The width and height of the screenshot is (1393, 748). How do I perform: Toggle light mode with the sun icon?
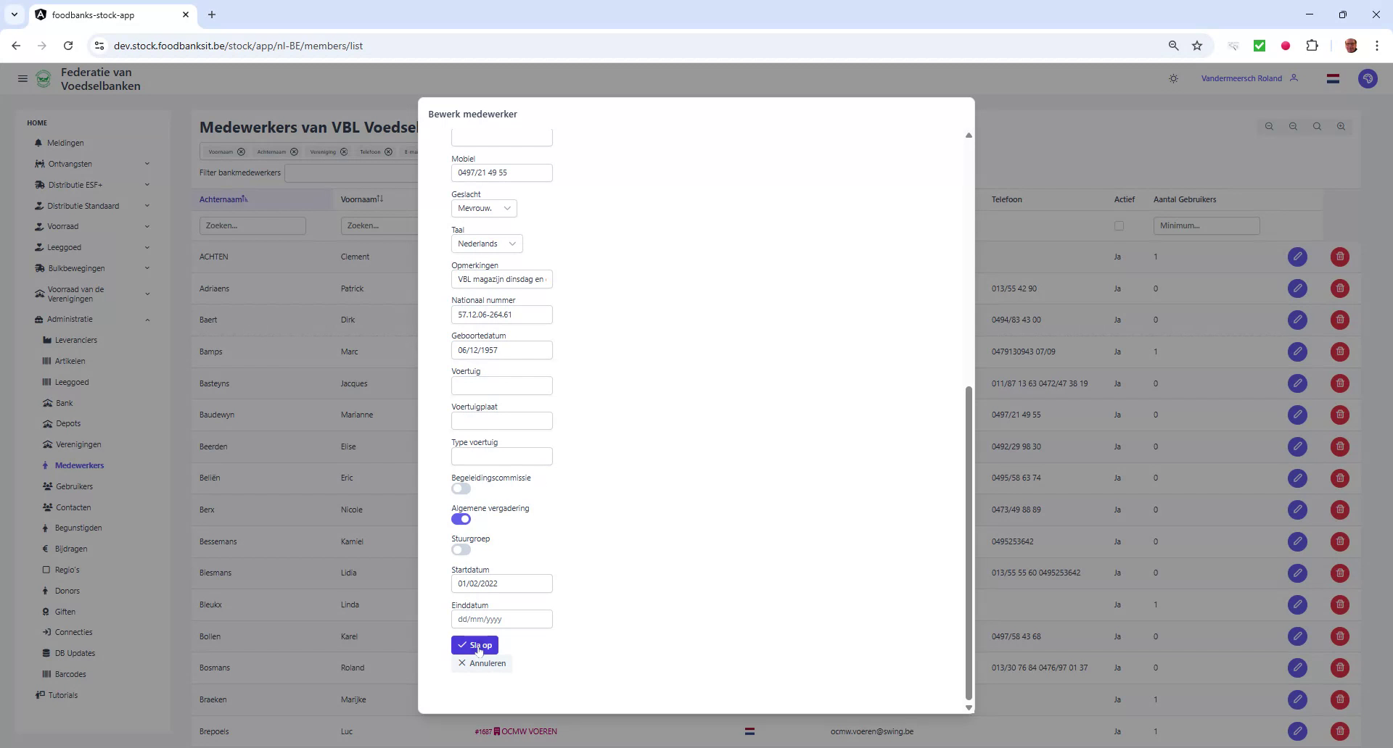pyautogui.click(x=1173, y=78)
